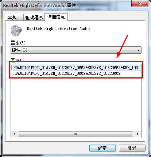Screen dimensions: 151x157
Task: Click the dialog title bar text
Action: 39,5
